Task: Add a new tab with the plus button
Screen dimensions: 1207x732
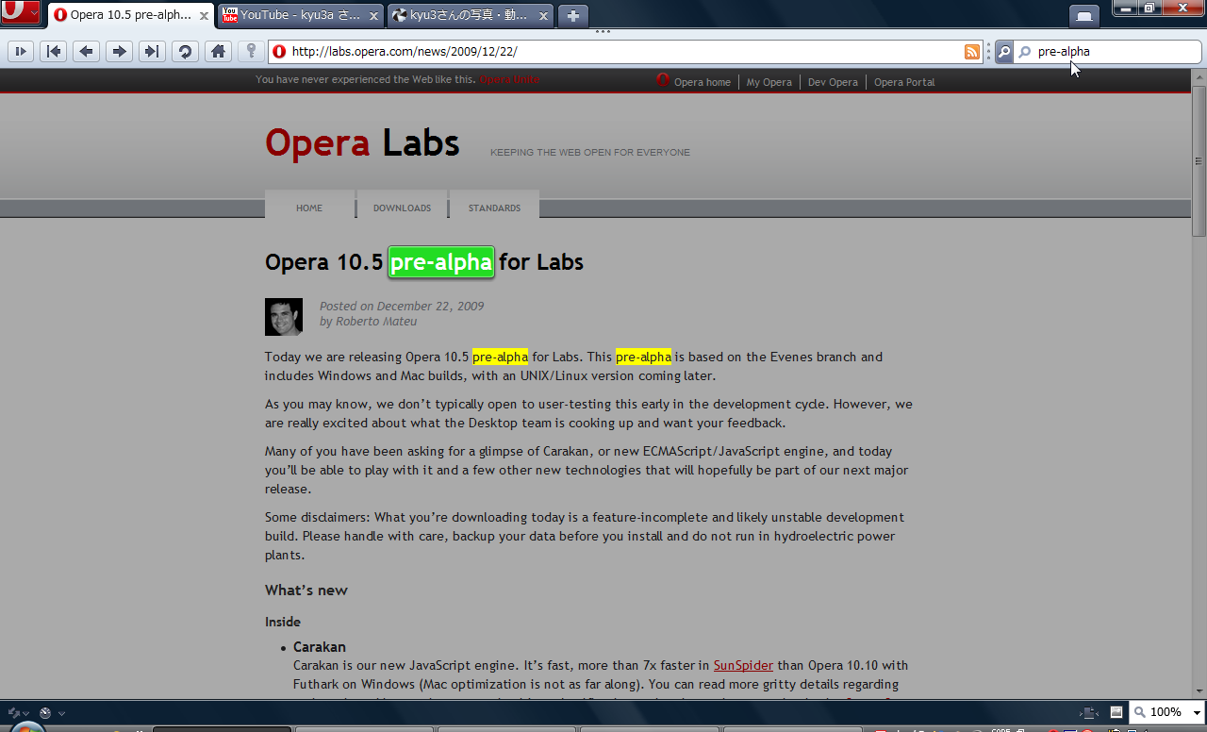Action: point(573,16)
